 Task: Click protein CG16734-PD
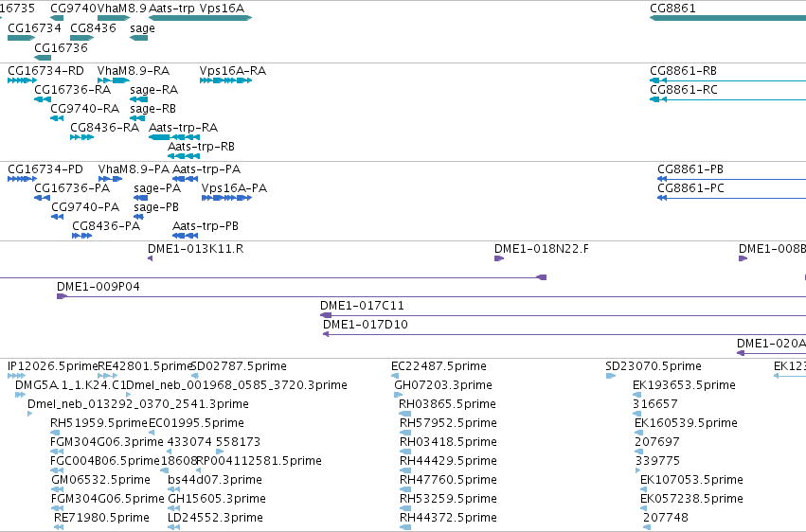coord(22,179)
